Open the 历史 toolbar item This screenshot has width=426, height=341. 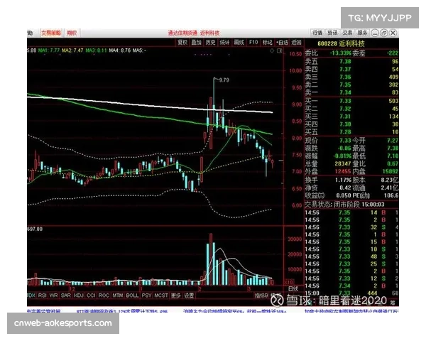coord(211,42)
